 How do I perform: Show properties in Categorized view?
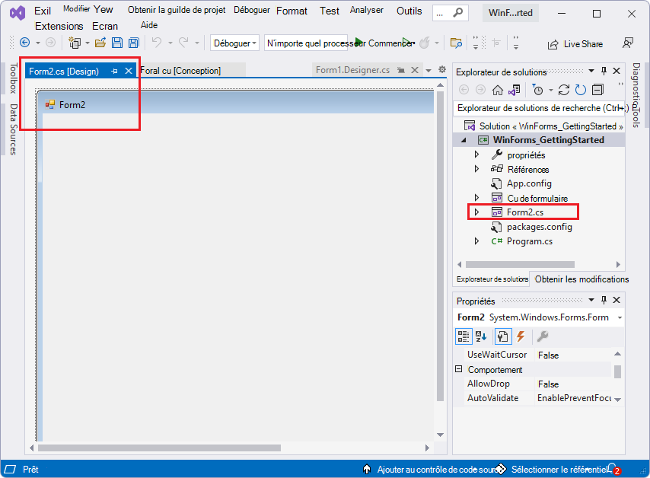click(x=463, y=336)
